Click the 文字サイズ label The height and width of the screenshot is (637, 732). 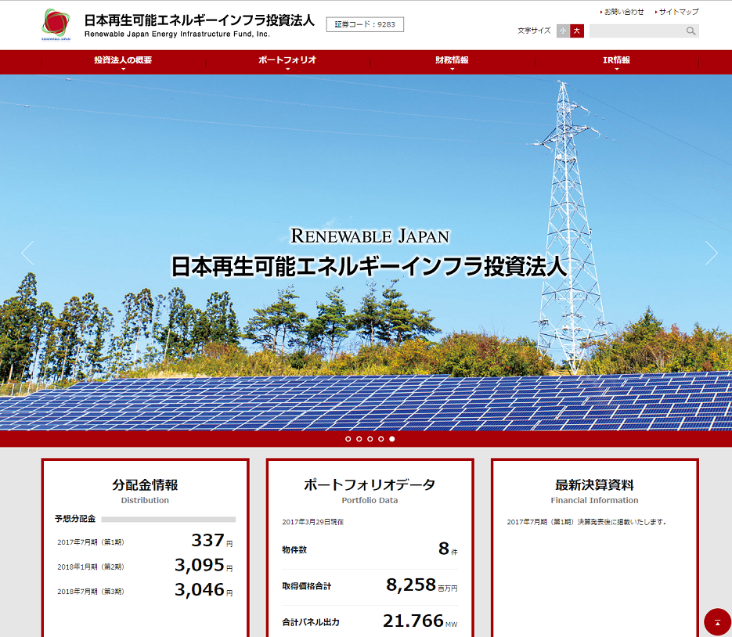click(534, 31)
